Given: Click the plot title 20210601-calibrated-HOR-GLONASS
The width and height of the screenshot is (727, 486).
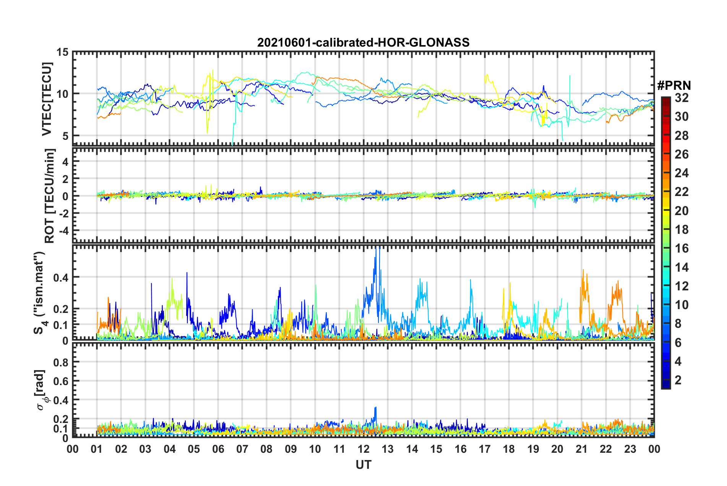Looking at the screenshot, I should point(363,42).
